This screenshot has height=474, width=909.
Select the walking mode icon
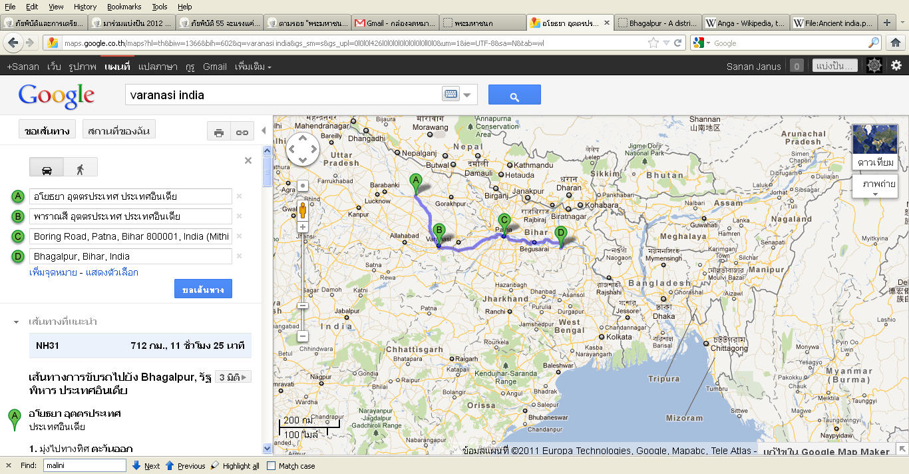point(81,168)
